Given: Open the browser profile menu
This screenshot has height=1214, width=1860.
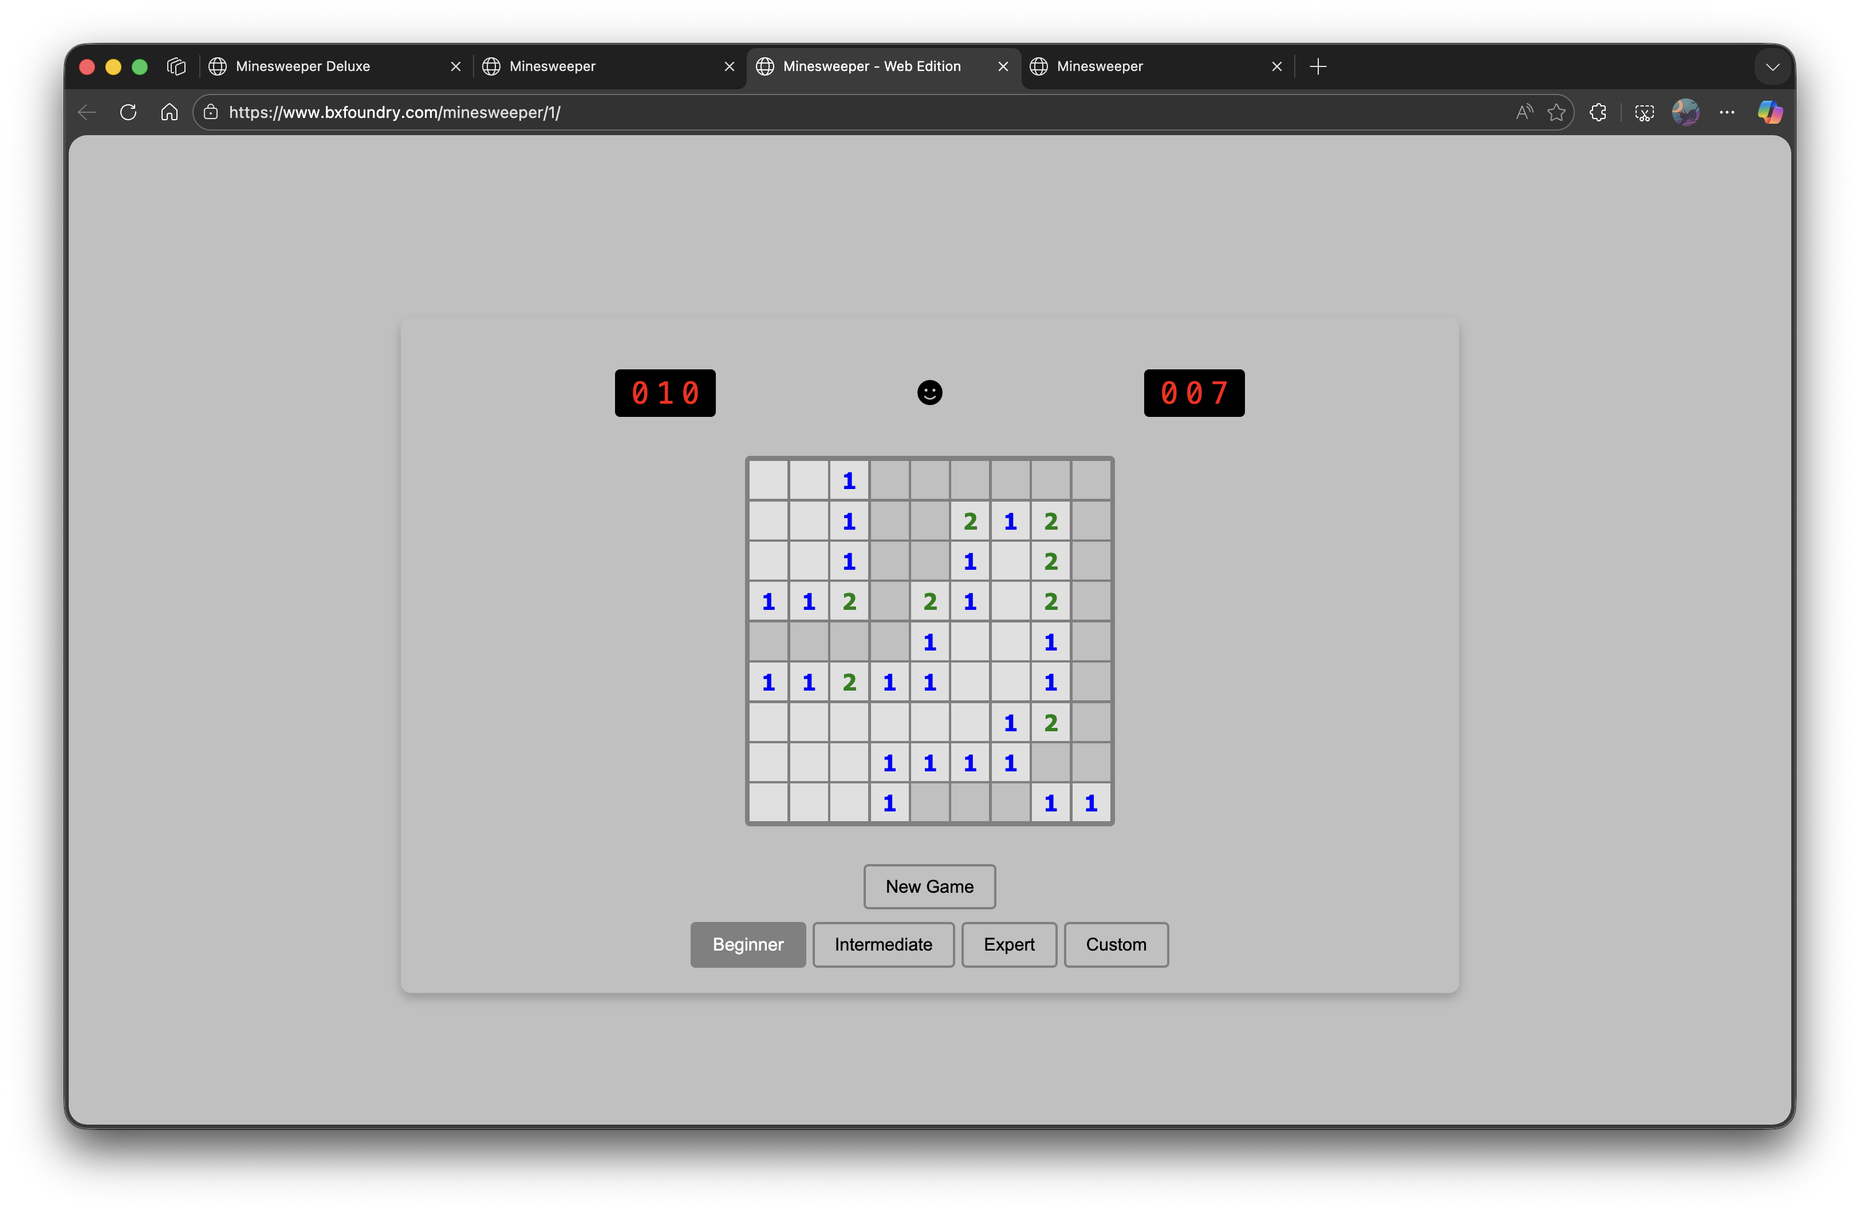Looking at the screenshot, I should click(1686, 112).
